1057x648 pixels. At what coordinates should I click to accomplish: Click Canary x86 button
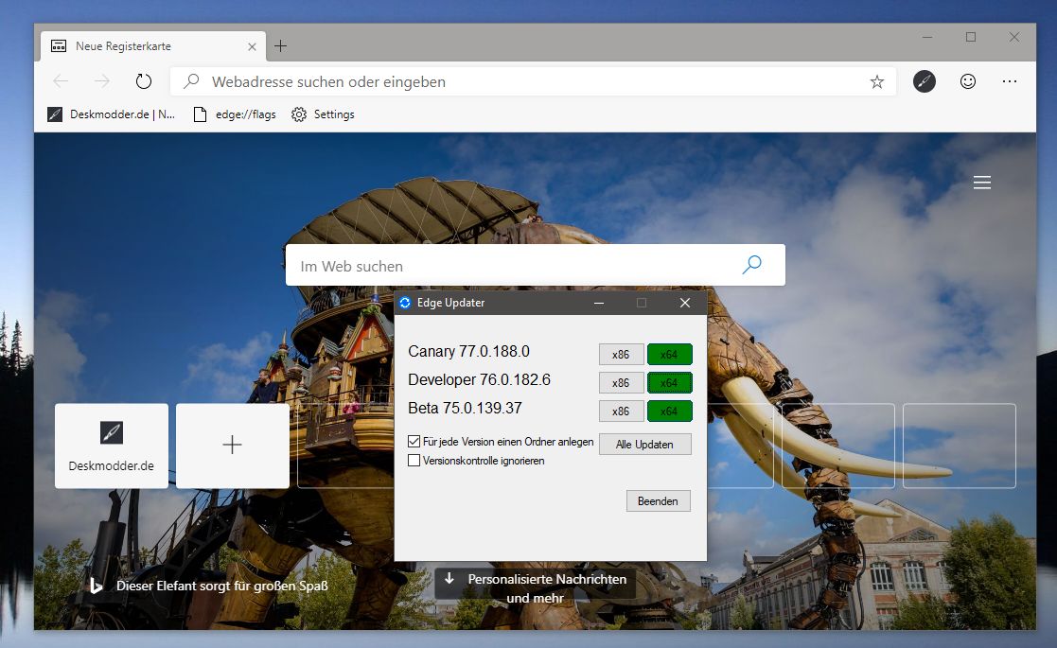coord(621,355)
